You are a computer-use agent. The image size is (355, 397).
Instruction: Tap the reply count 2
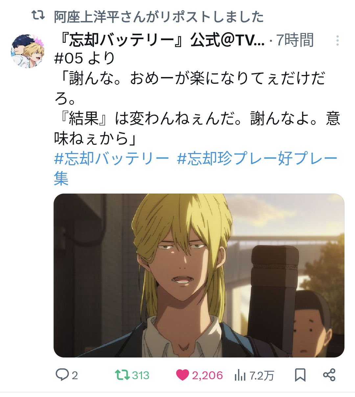click(x=75, y=376)
